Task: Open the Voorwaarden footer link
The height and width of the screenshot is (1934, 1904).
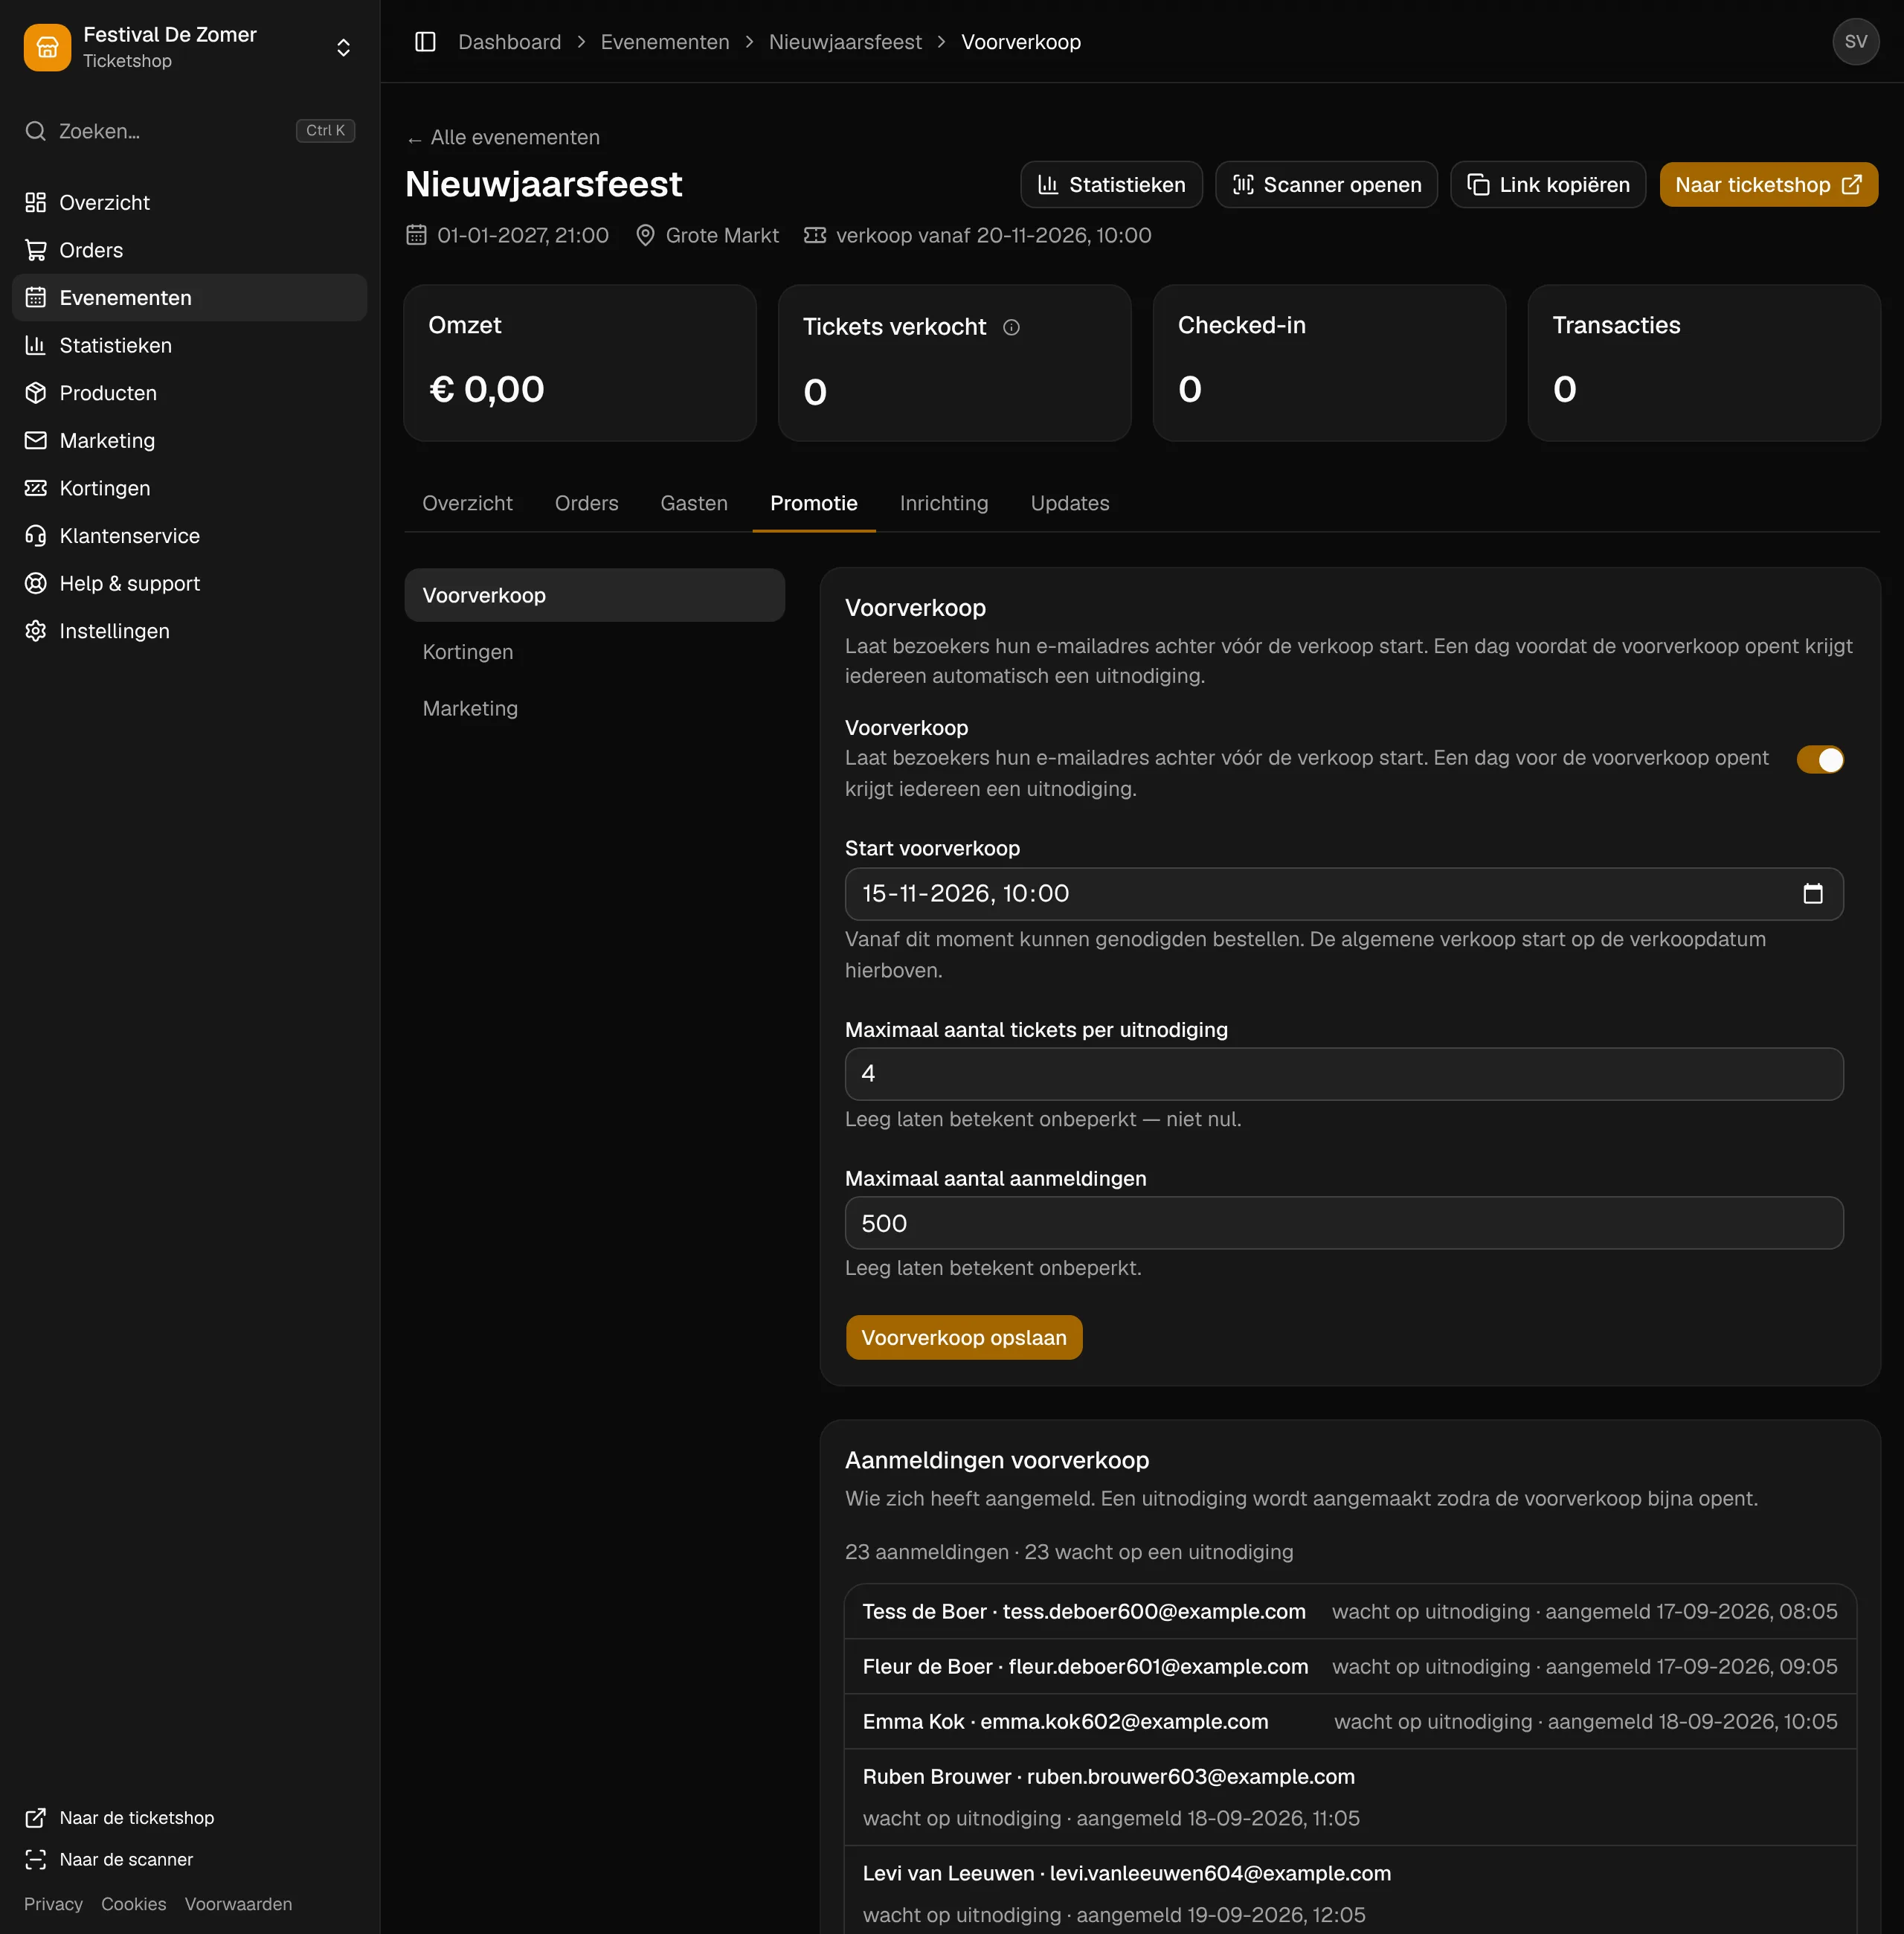Action: (x=238, y=1904)
